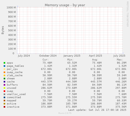Click the chart title 'Memory usage - by year'
The image size is (130, 116).
65,5
